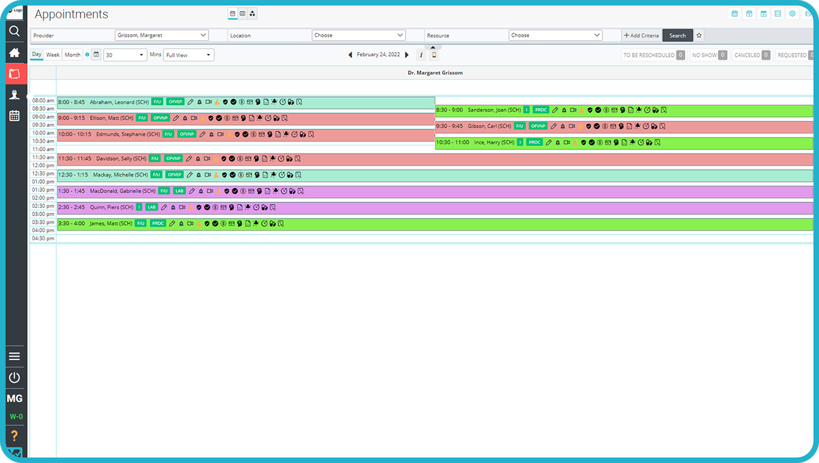The width and height of the screenshot is (819, 463).
Task: Switch to the Month view tab
Action: point(72,55)
